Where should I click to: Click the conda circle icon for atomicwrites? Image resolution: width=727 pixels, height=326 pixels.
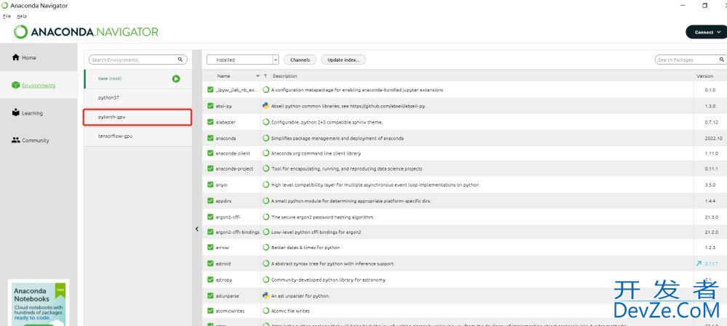pyautogui.click(x=266, y=311)
